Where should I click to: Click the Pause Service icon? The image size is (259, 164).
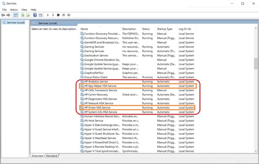coord(63,15)
